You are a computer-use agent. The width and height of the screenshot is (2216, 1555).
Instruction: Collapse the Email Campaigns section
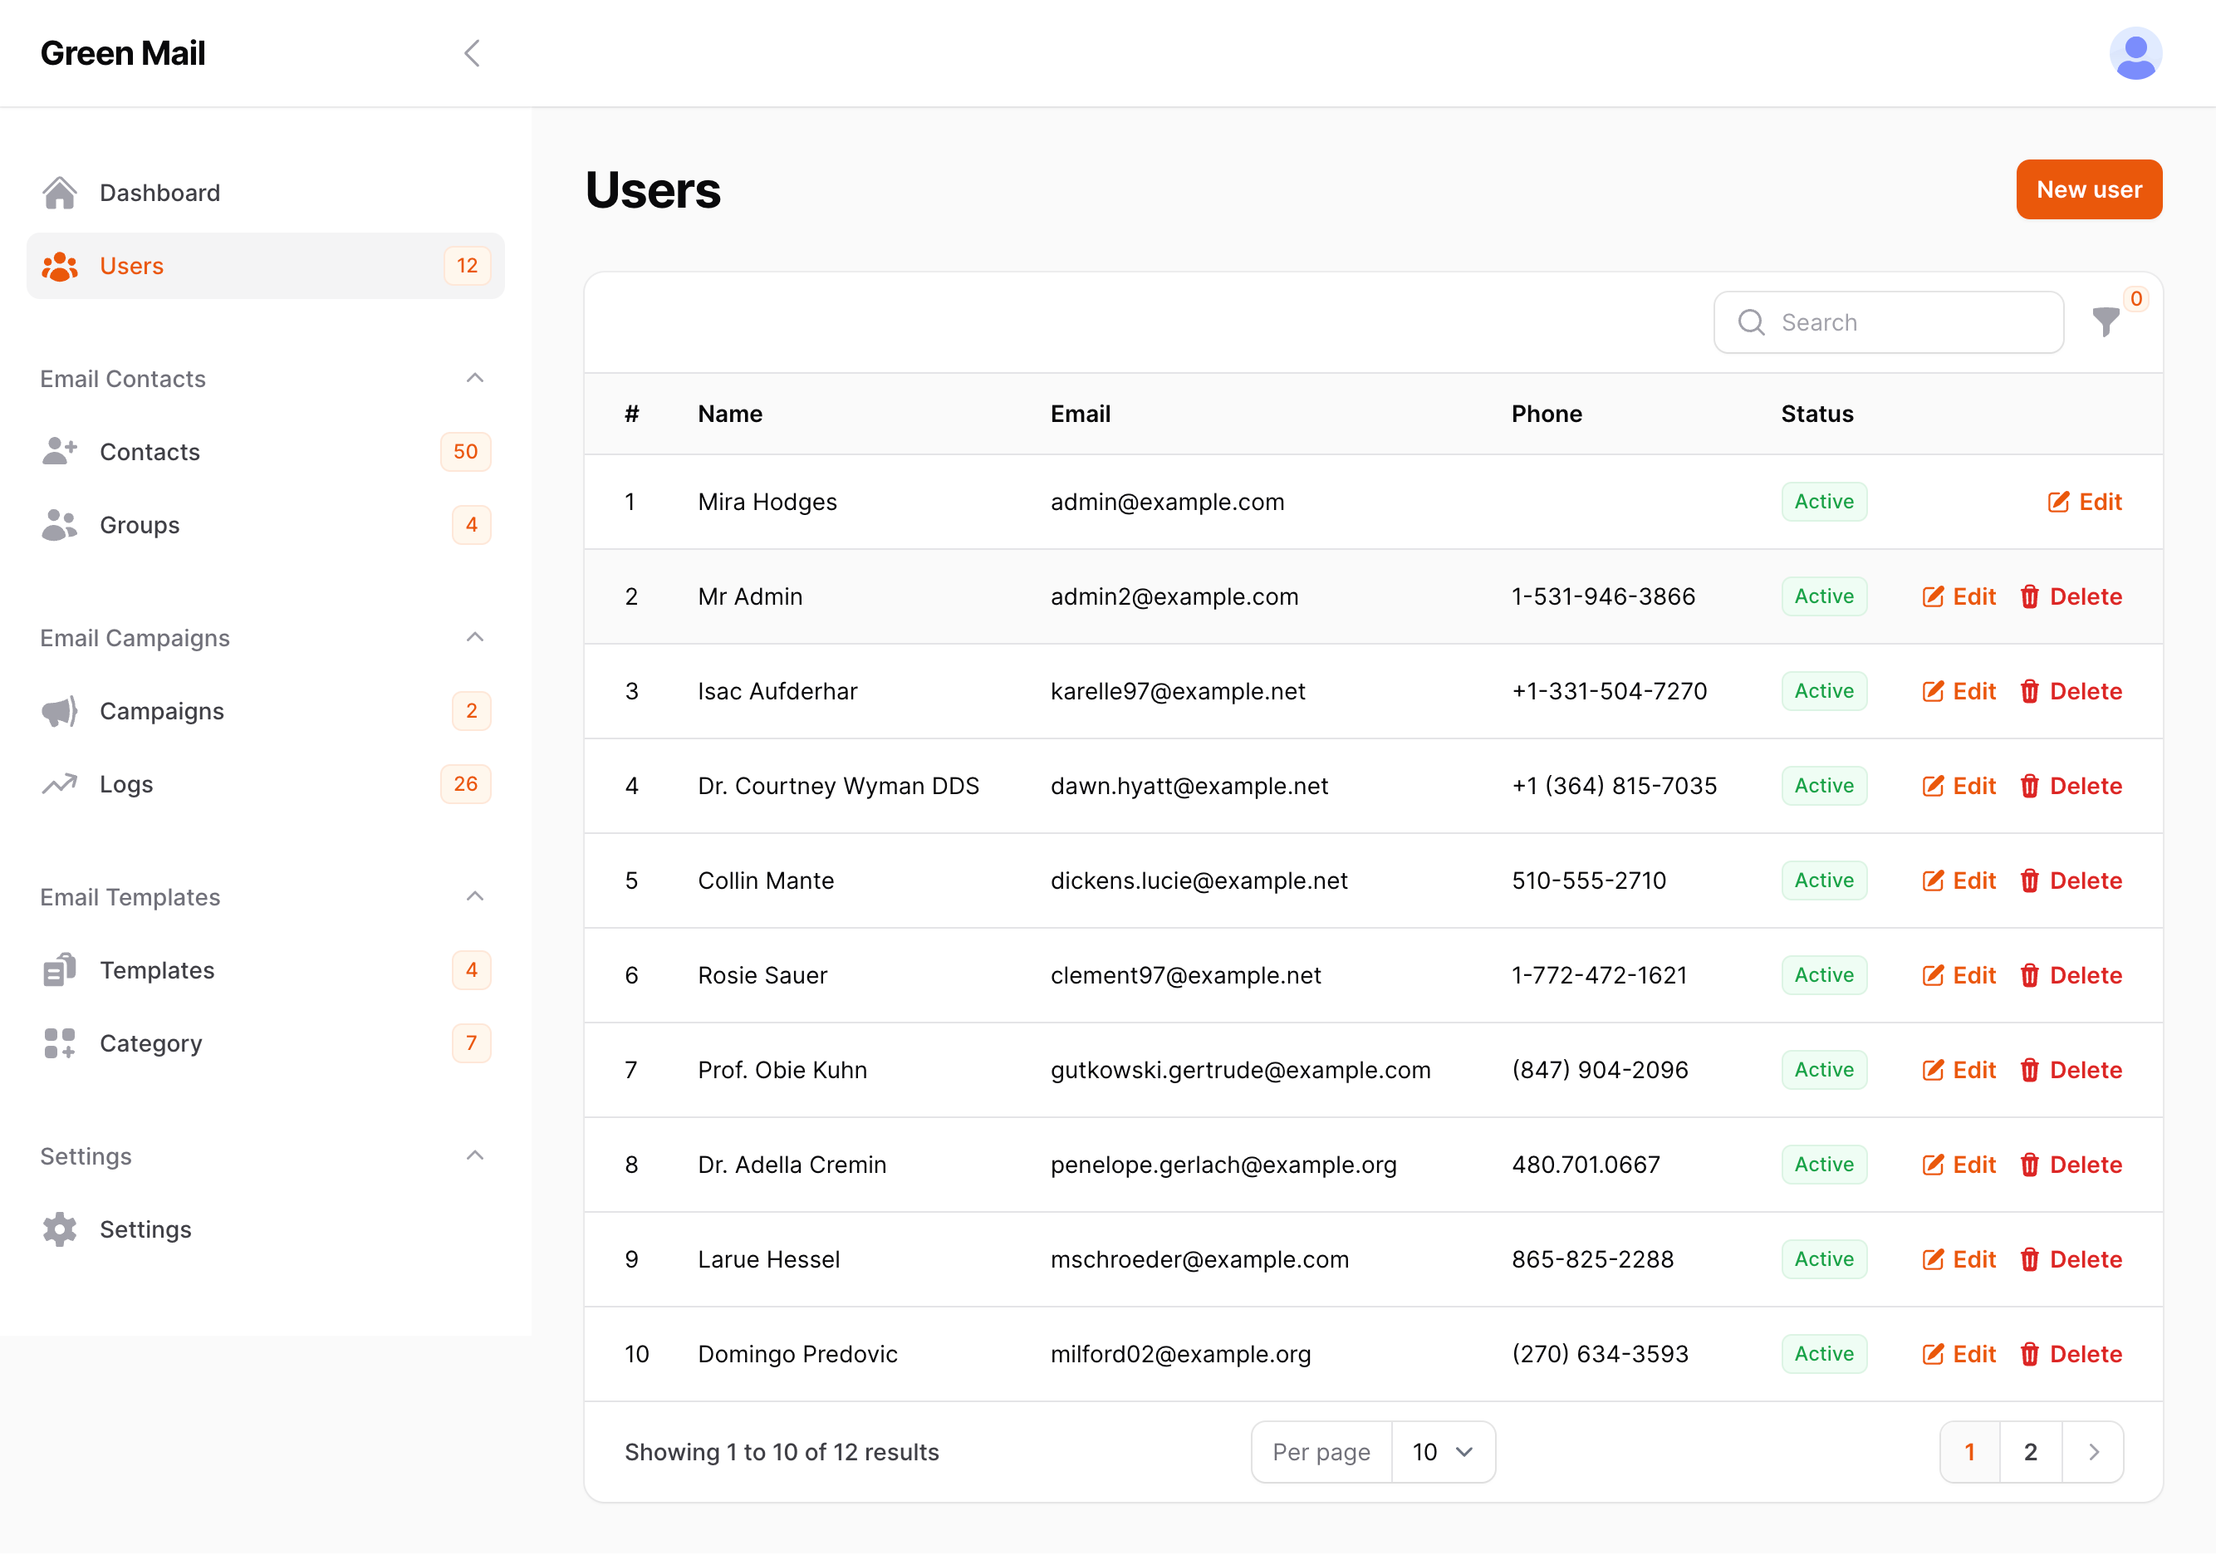474,637
